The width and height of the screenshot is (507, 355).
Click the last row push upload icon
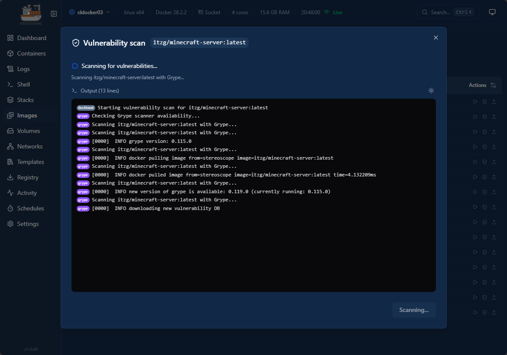494,312
